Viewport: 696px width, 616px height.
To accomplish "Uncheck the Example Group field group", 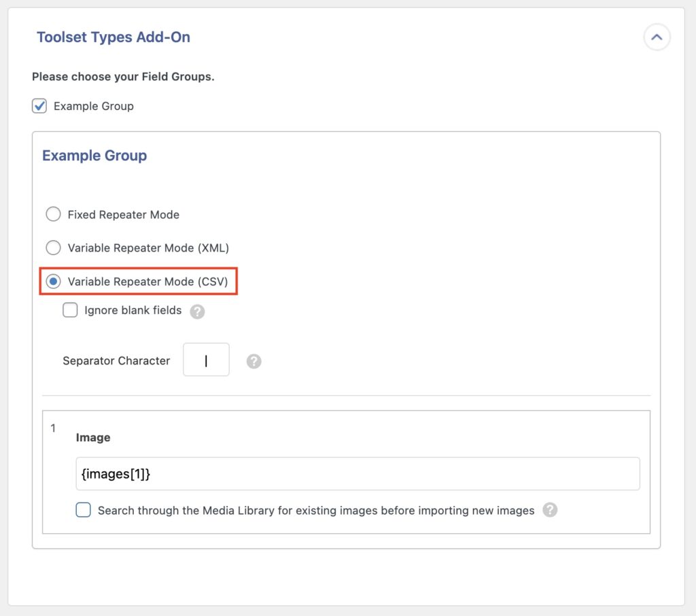I will point(39,106).
